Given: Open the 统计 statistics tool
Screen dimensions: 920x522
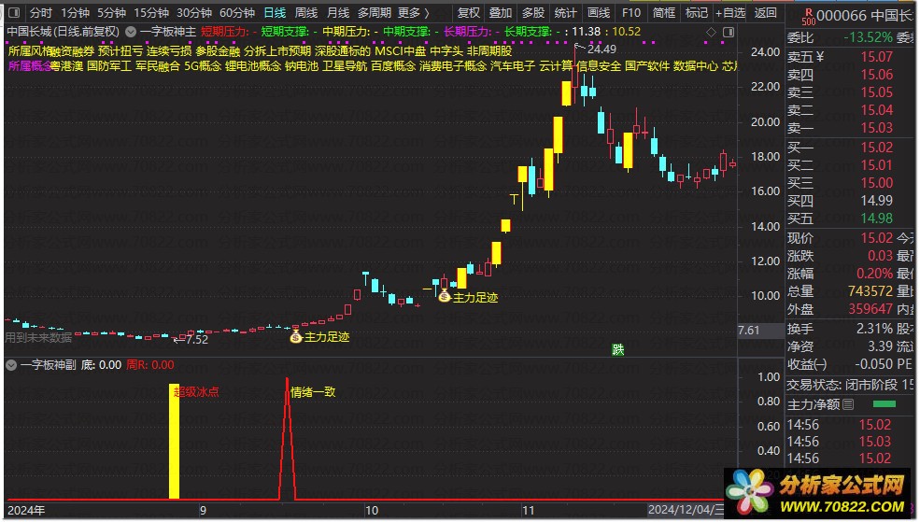Looking at the screenshot, I should click(x=566, y=12).
